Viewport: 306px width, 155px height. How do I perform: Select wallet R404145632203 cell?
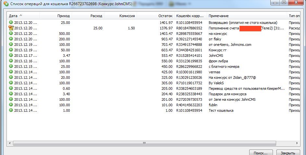click(x=189, y=105)
